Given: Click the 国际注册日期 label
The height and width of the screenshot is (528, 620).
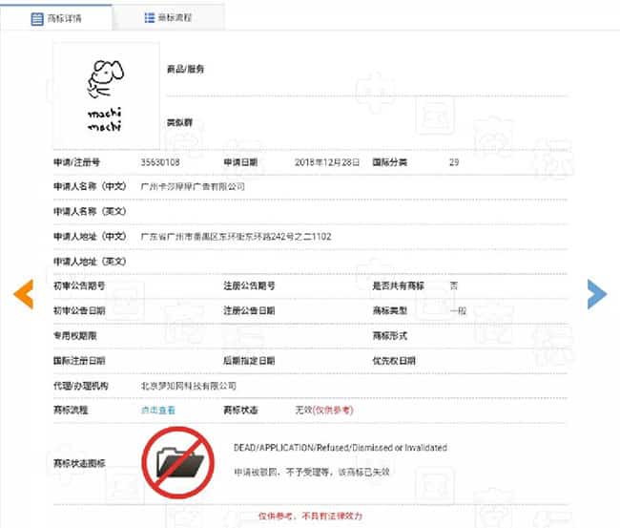Looking at the screenshot, I should [x=79, y=361].
